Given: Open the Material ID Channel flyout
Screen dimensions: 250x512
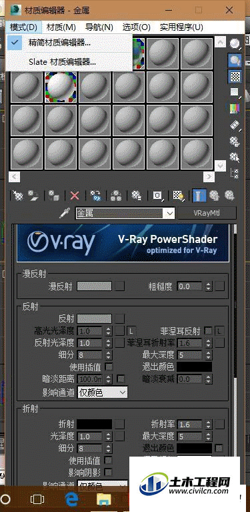Looking at the screenshot, I should [x=158, y=196].
